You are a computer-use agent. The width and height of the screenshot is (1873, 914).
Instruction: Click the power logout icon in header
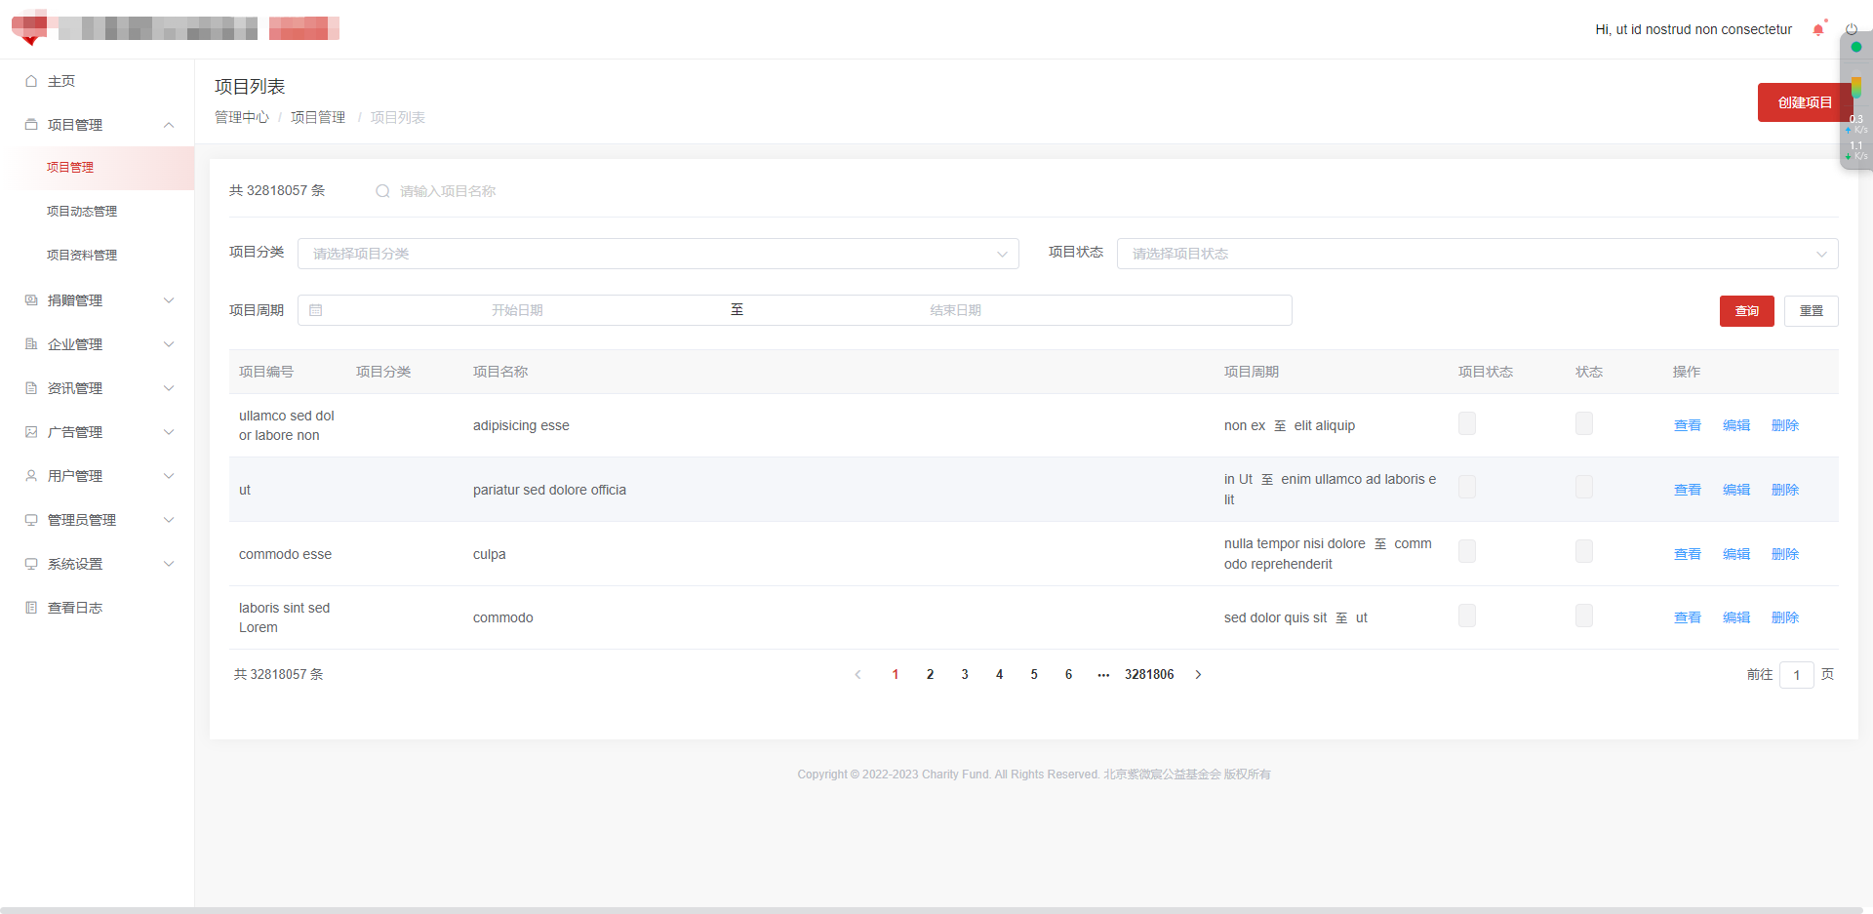(x=1852, y=29)
